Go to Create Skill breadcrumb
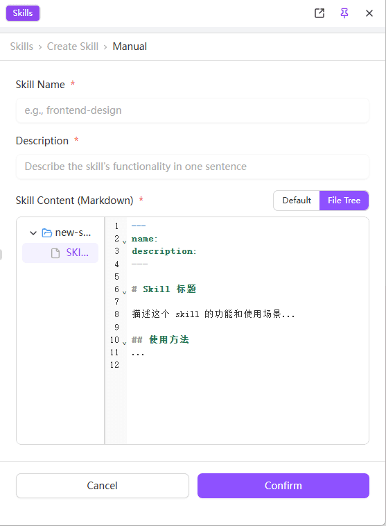Image resolution: width=386 pixels, height=526 pixels. [72, 46]
